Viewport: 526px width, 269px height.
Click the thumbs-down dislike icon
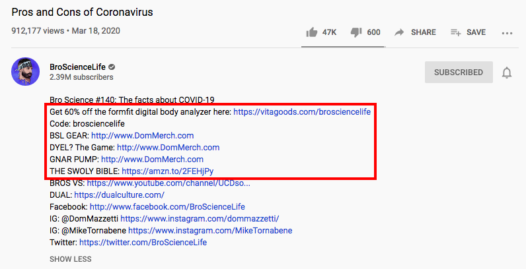click(356, 32)
